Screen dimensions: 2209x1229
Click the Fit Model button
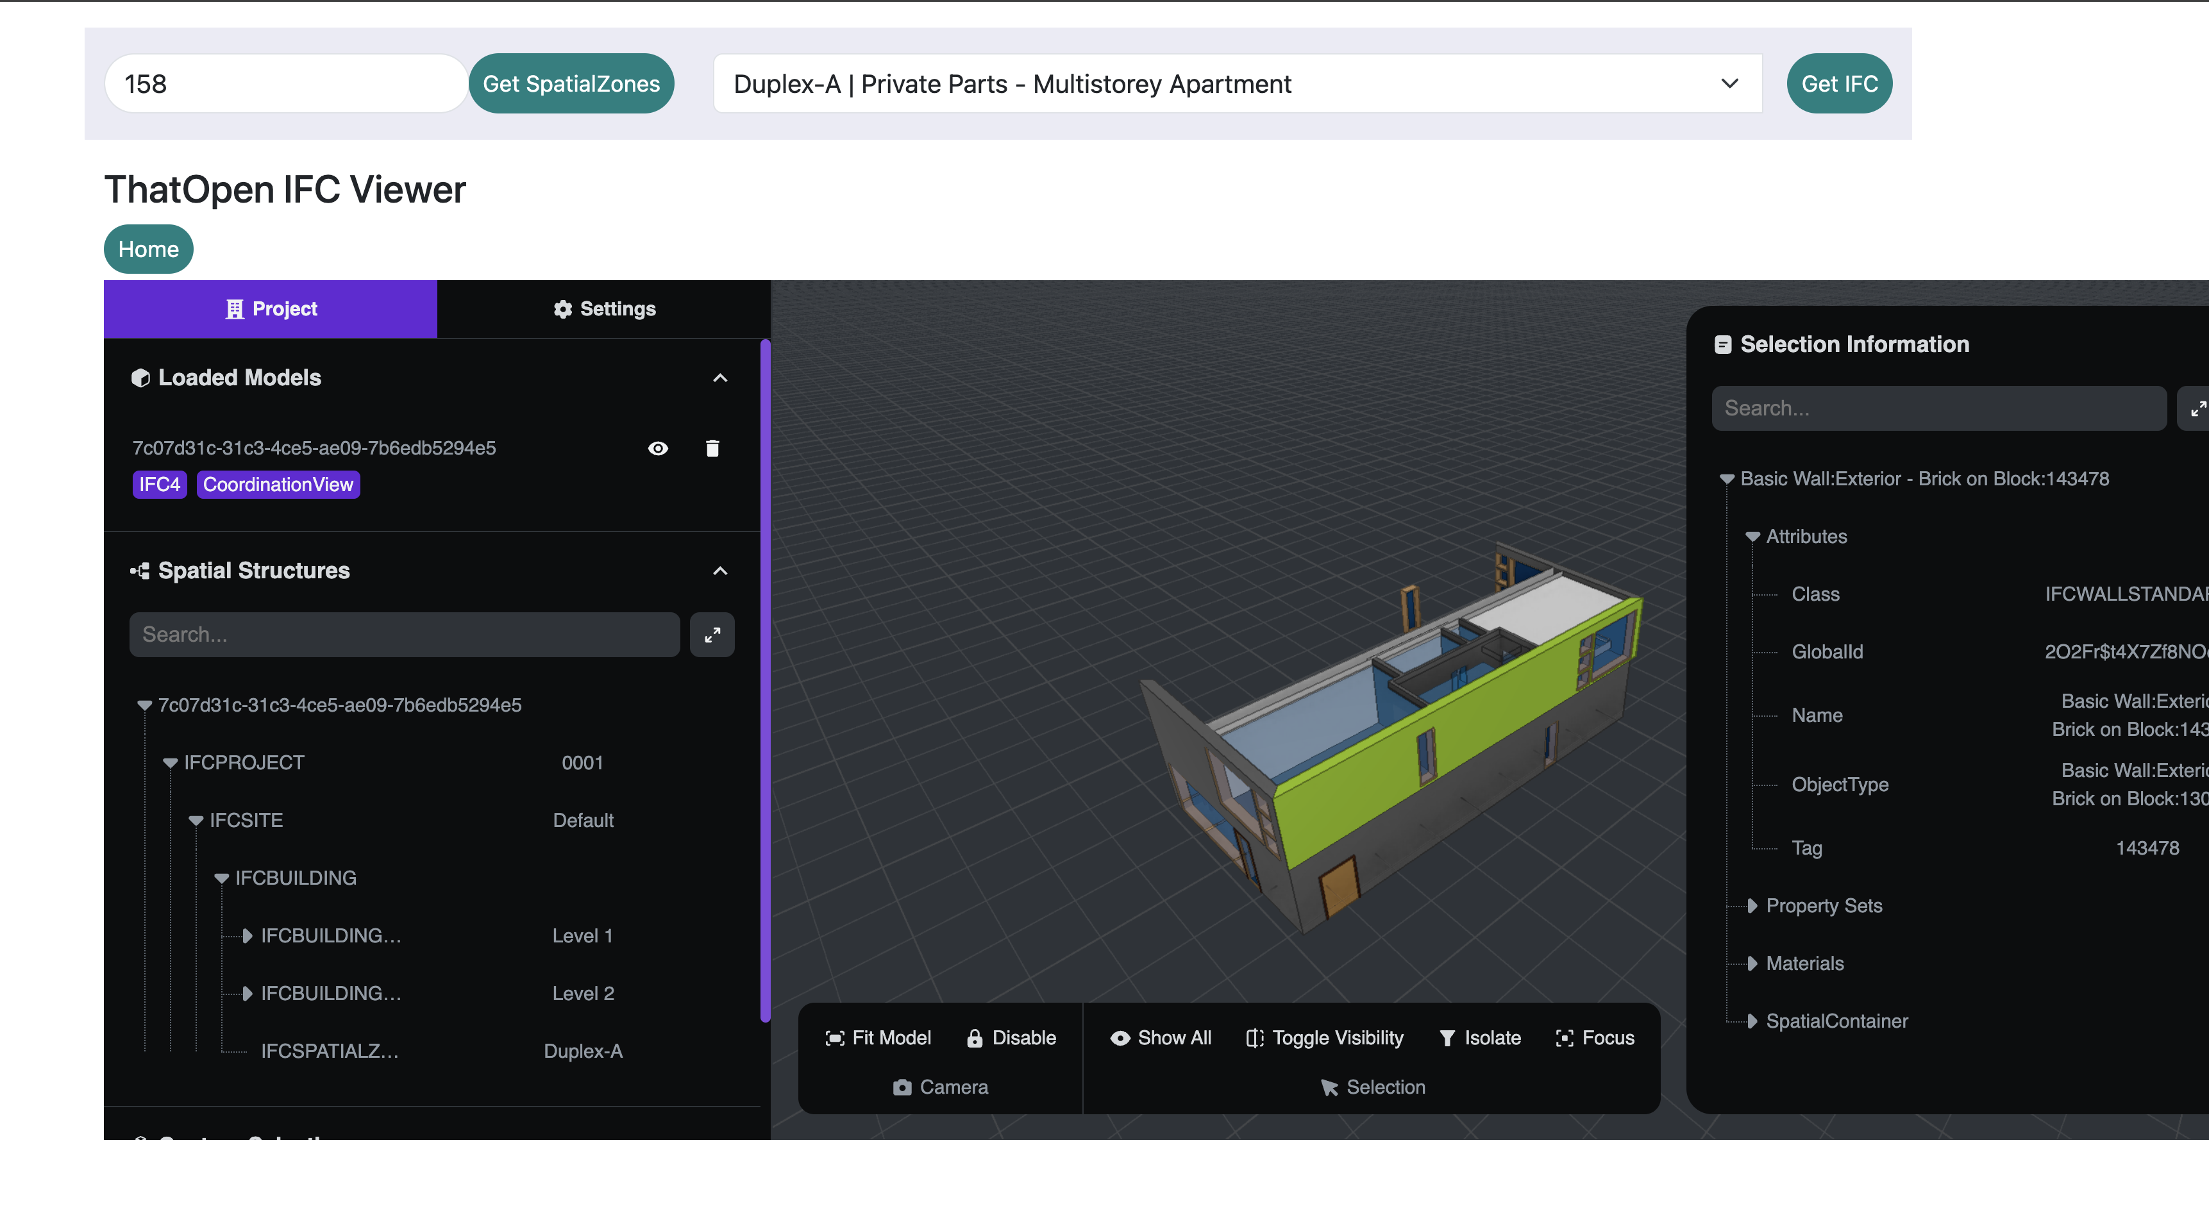tap(878, 1038)
